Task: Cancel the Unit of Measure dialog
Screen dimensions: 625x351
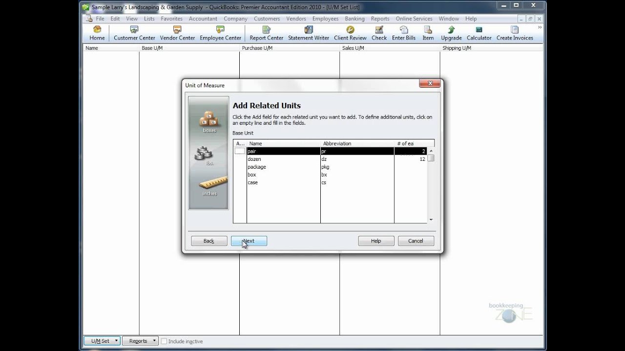Action: (x=416, y=241)
